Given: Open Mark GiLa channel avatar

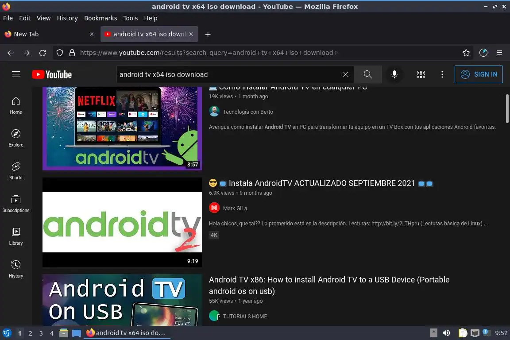Looking at the screenshot, I should [x=214, y=208].
